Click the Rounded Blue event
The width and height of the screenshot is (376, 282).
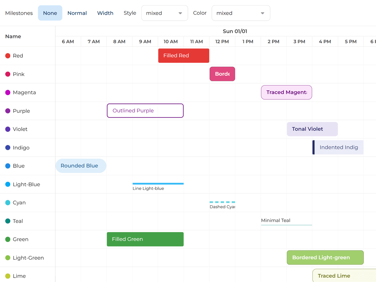tap(81, 166)
